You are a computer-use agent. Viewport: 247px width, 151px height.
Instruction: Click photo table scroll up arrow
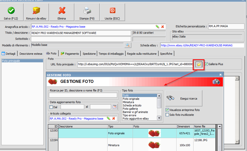220,126
